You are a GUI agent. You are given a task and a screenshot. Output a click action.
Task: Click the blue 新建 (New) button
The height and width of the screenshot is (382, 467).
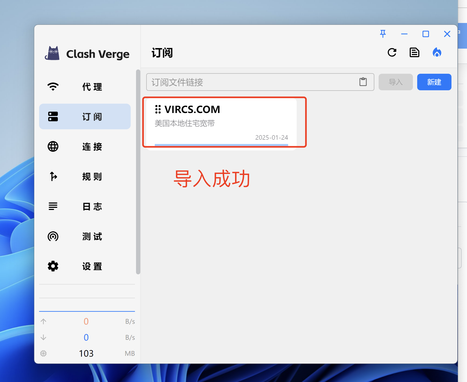(x=434, y=82)
